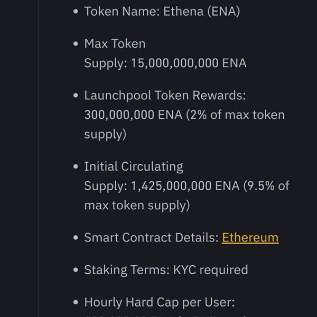This screenshot has height=317, width=317.
Task: Click the Token Name: Ethena (ENA) text
Action: pos(162,11)
